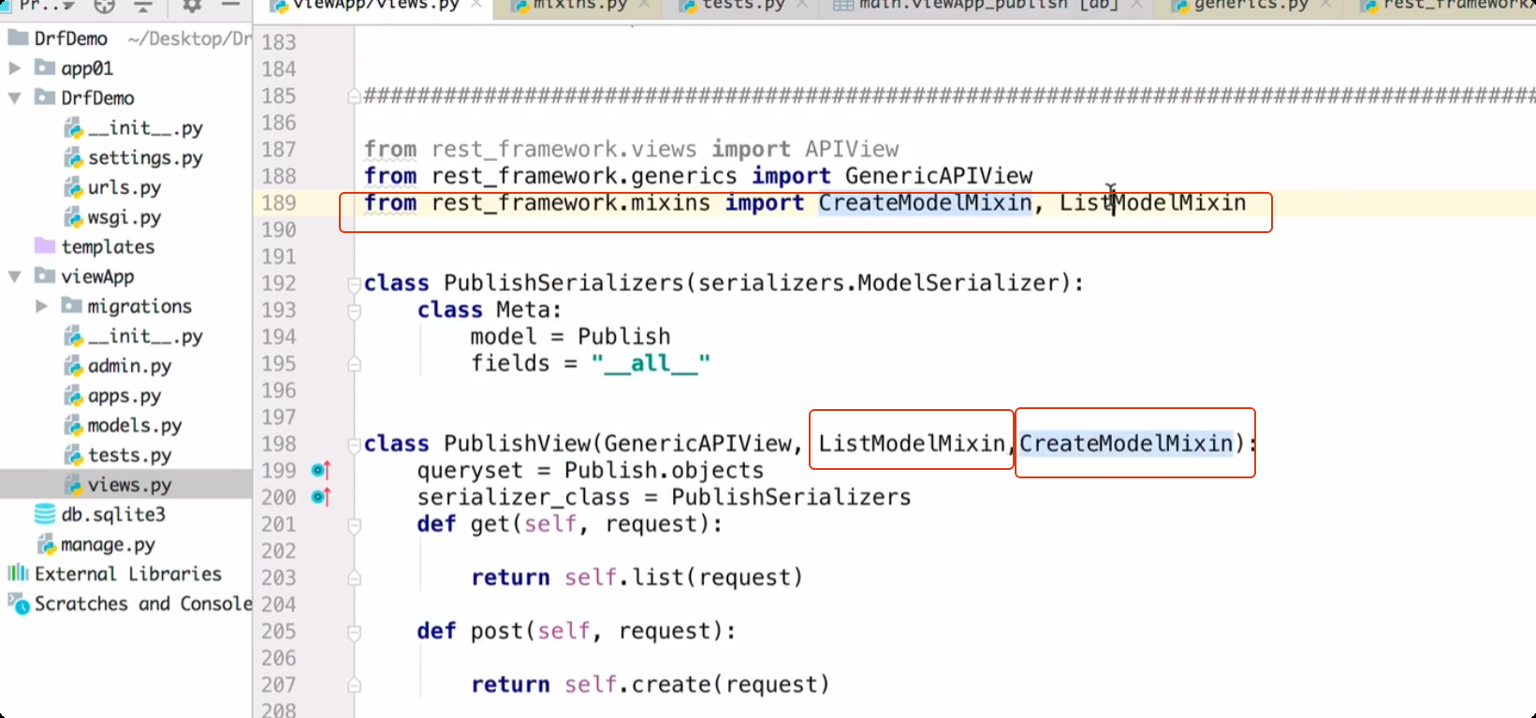Expand the app01 folder arrow
1536x718 pixels.
(15, 67)
